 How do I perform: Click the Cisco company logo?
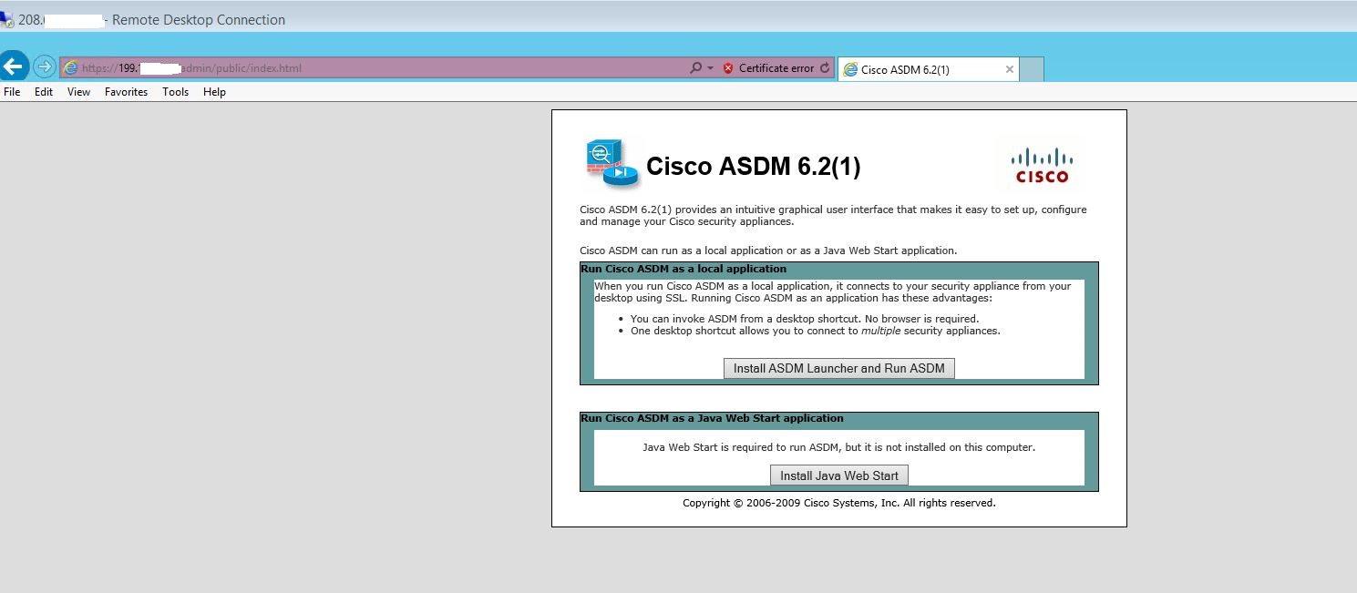[x=1042, y=166]
